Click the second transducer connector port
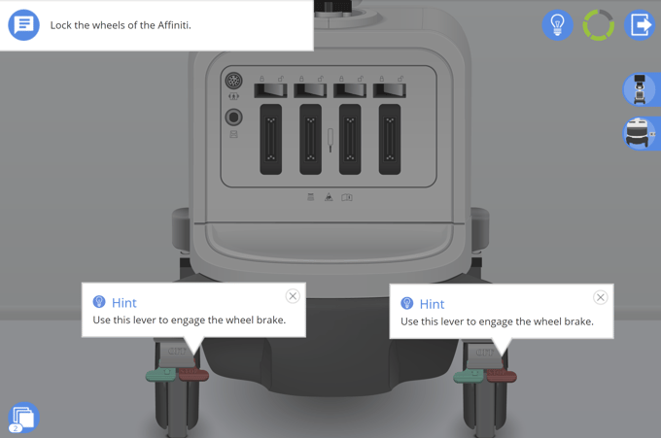The image size is (661, 438). point(310,140)
